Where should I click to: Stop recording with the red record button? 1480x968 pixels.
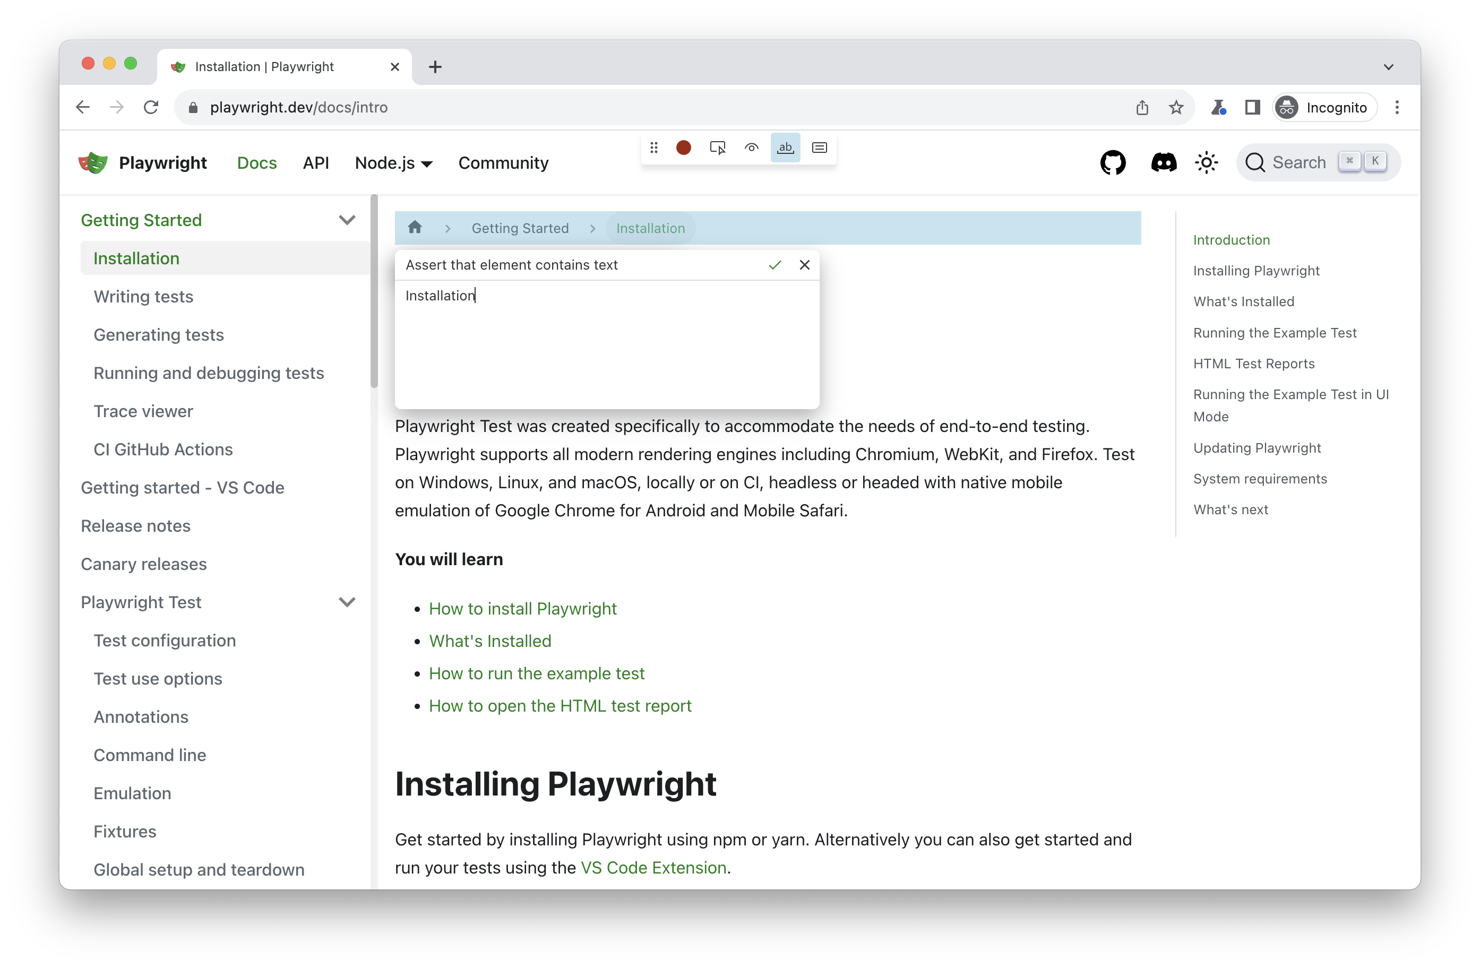[683, 148]
